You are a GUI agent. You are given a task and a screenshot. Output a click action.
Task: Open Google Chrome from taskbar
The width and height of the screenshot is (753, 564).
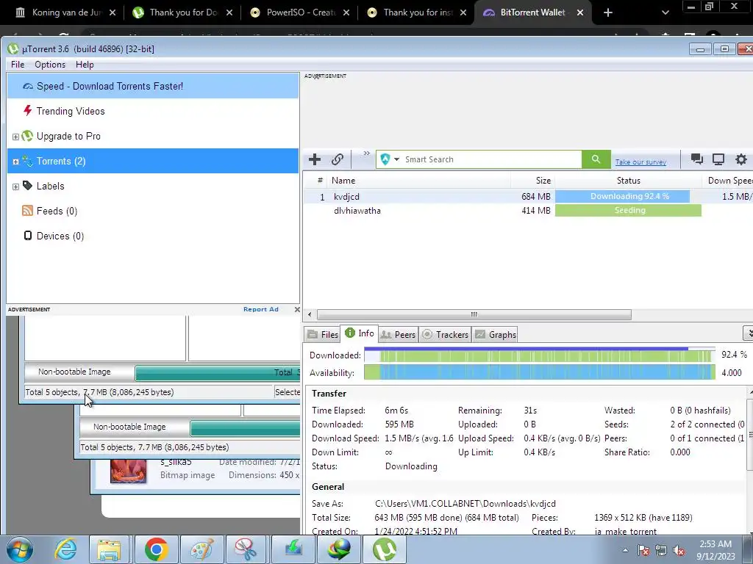156,549
